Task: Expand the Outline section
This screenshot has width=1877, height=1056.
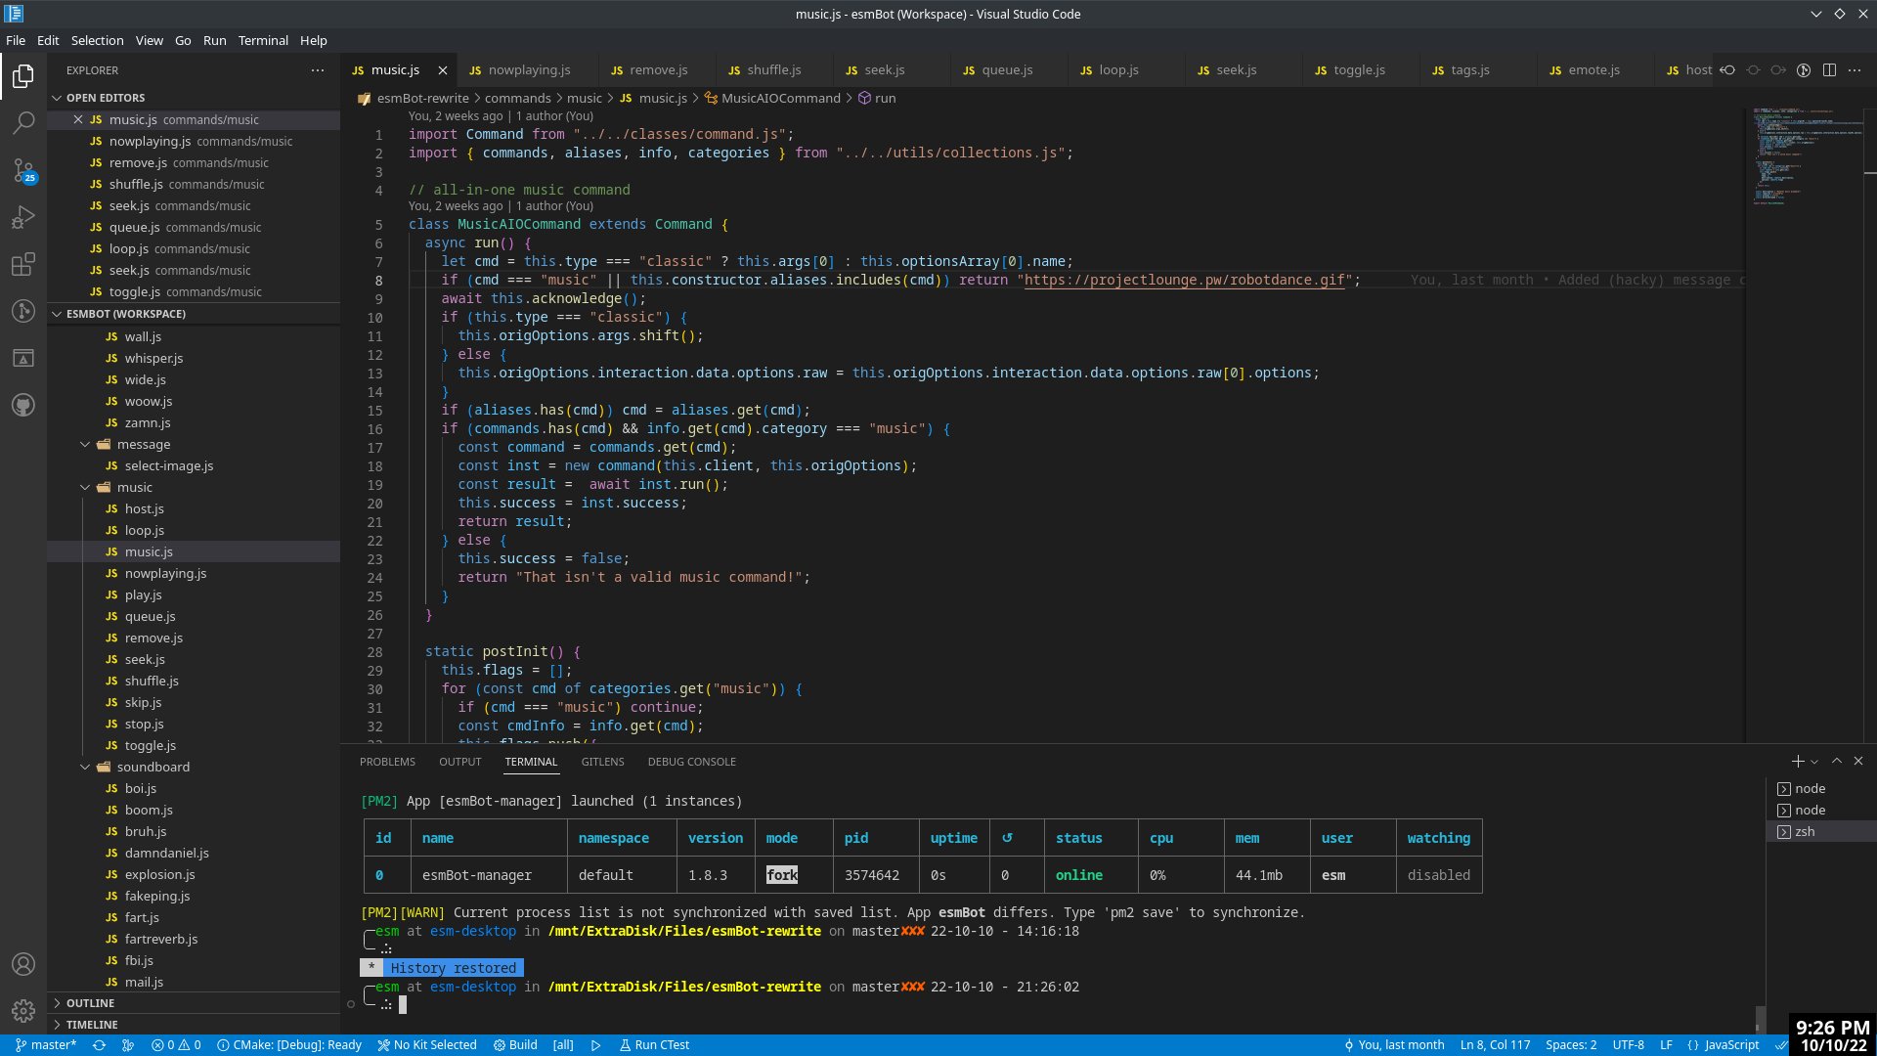Action: (x=90, y=1003)
